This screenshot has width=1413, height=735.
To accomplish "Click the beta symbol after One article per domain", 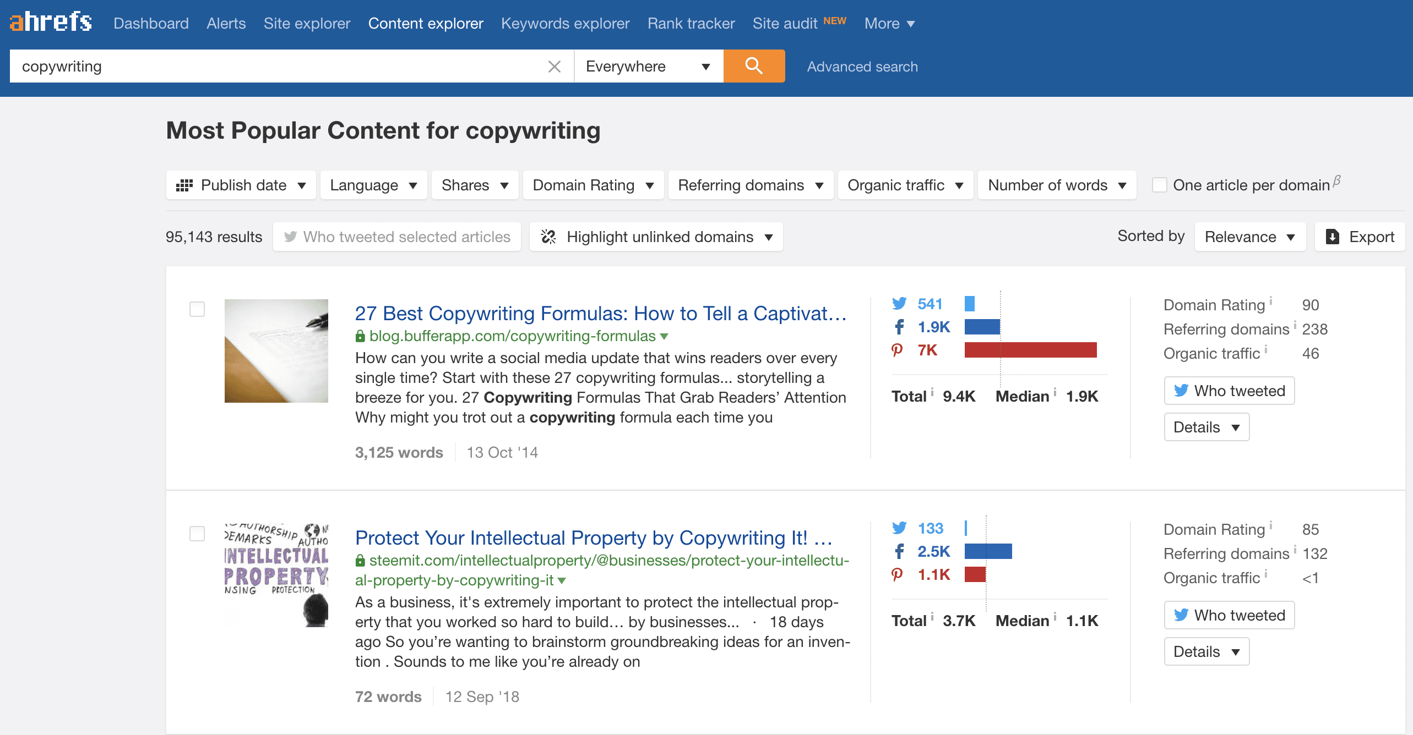I will [x=1336, y=180].
